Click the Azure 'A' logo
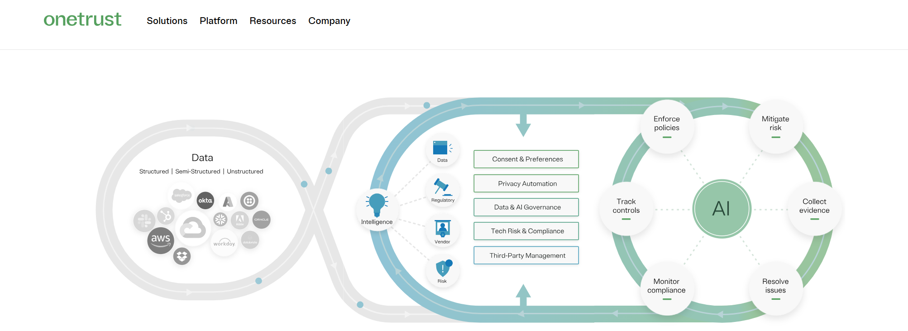This screenshot has width=908, height=331. [x=228, y=201]
